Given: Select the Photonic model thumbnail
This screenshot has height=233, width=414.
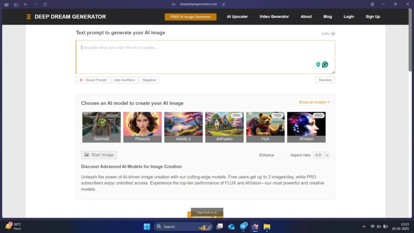Looking at the screenshot, I should [x=142, y=127].
